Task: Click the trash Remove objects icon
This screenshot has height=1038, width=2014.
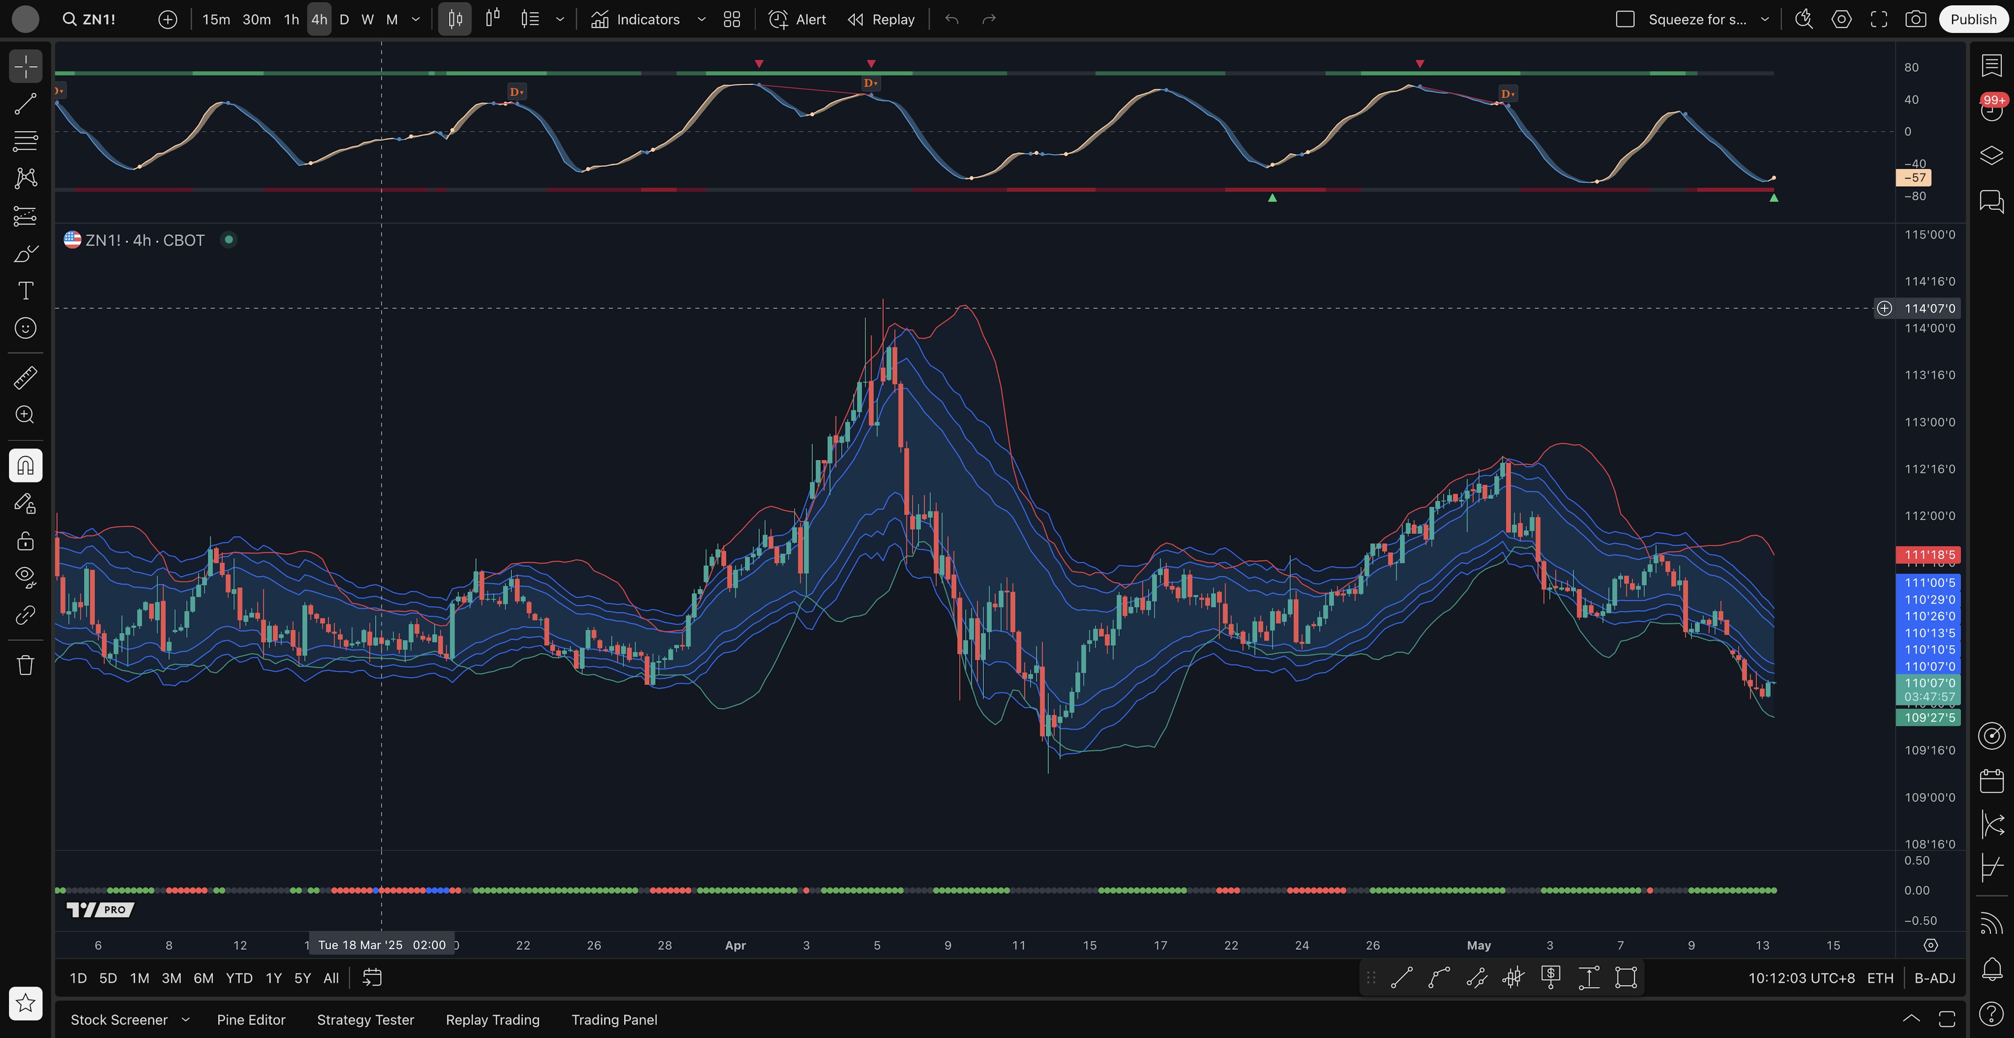Action: (x=25, y=665)
